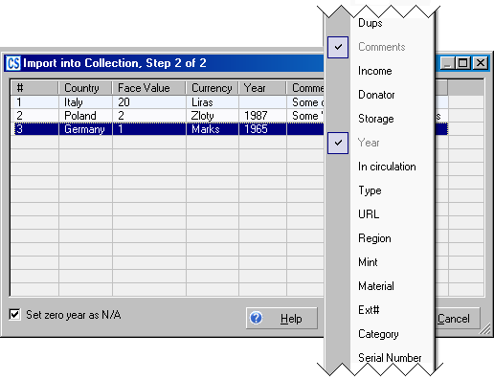The image size is (494, 380).
Task: Select Type from the popup menu
Action: (x=370, y=190)
